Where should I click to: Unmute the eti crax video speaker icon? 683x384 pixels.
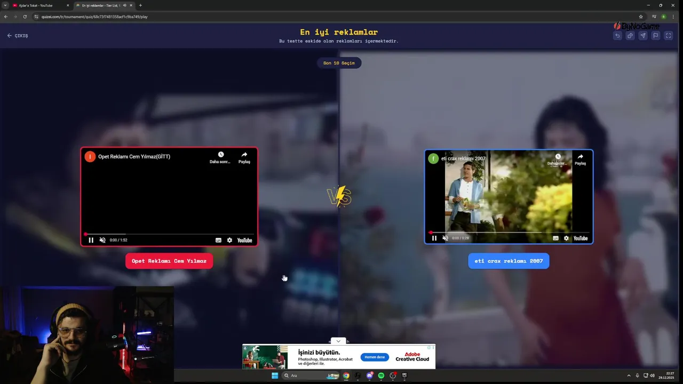445,238
